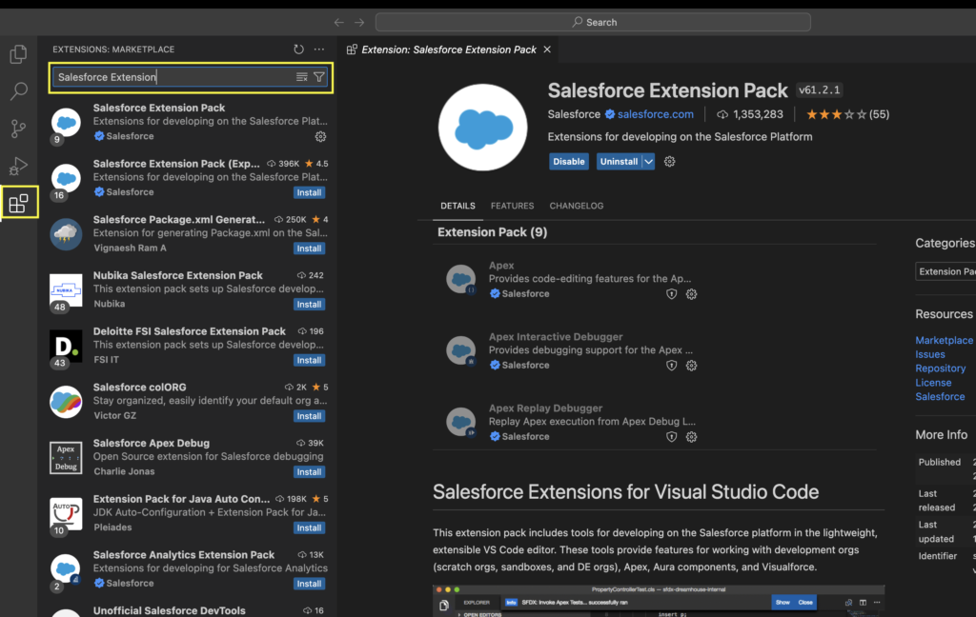The width and height of the screenshot is (976, 617).
Task: Install Salesforce Apex Debug extension
Action: (x=309, y=472)
